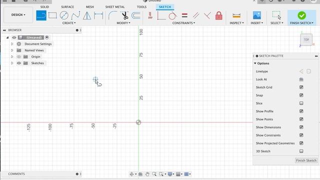
Task: Open the FINISH SKETCH dropdown label
Action: point(301,23)
